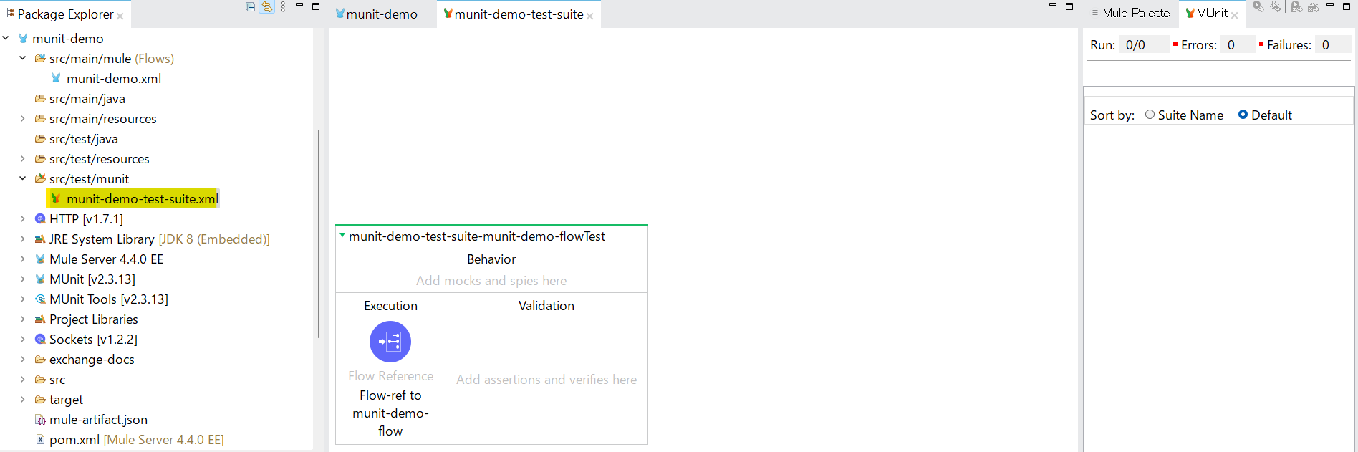Click the Project Libraries icon
Screen dimensions: 1358x452
tap(40, 319)
